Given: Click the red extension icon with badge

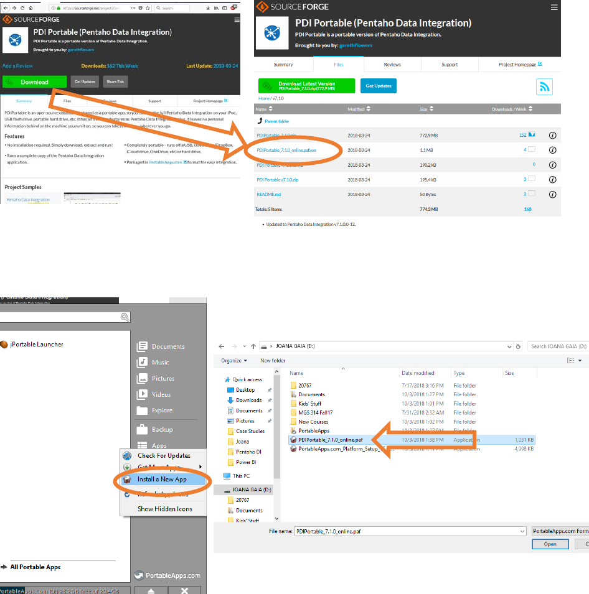Looking at the screenshot, I should pos(234,7).
